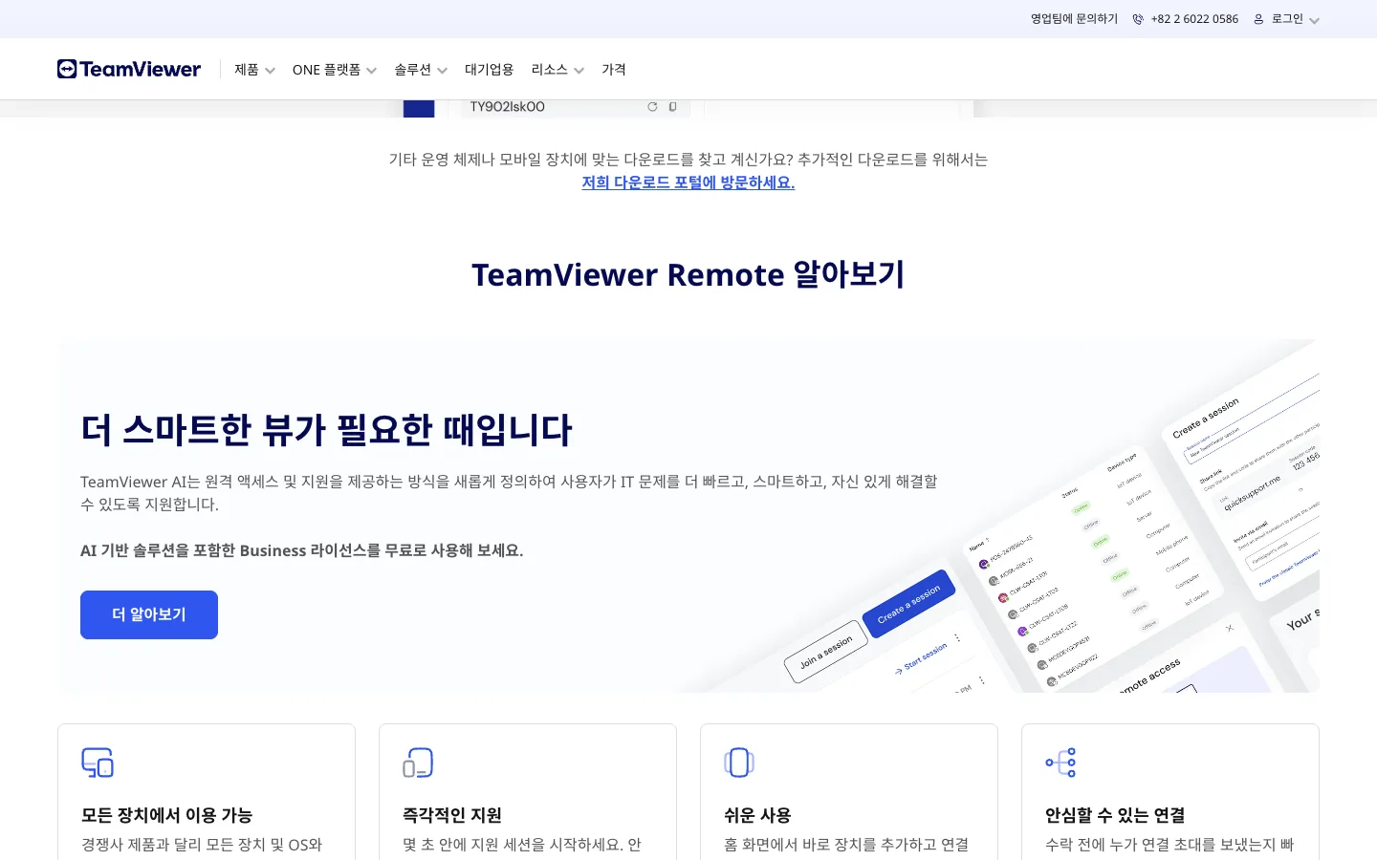Click the TeamViewer Remote 알아보기 heading
Viewport: 1377px width, 860px height.
click(688, 274)
